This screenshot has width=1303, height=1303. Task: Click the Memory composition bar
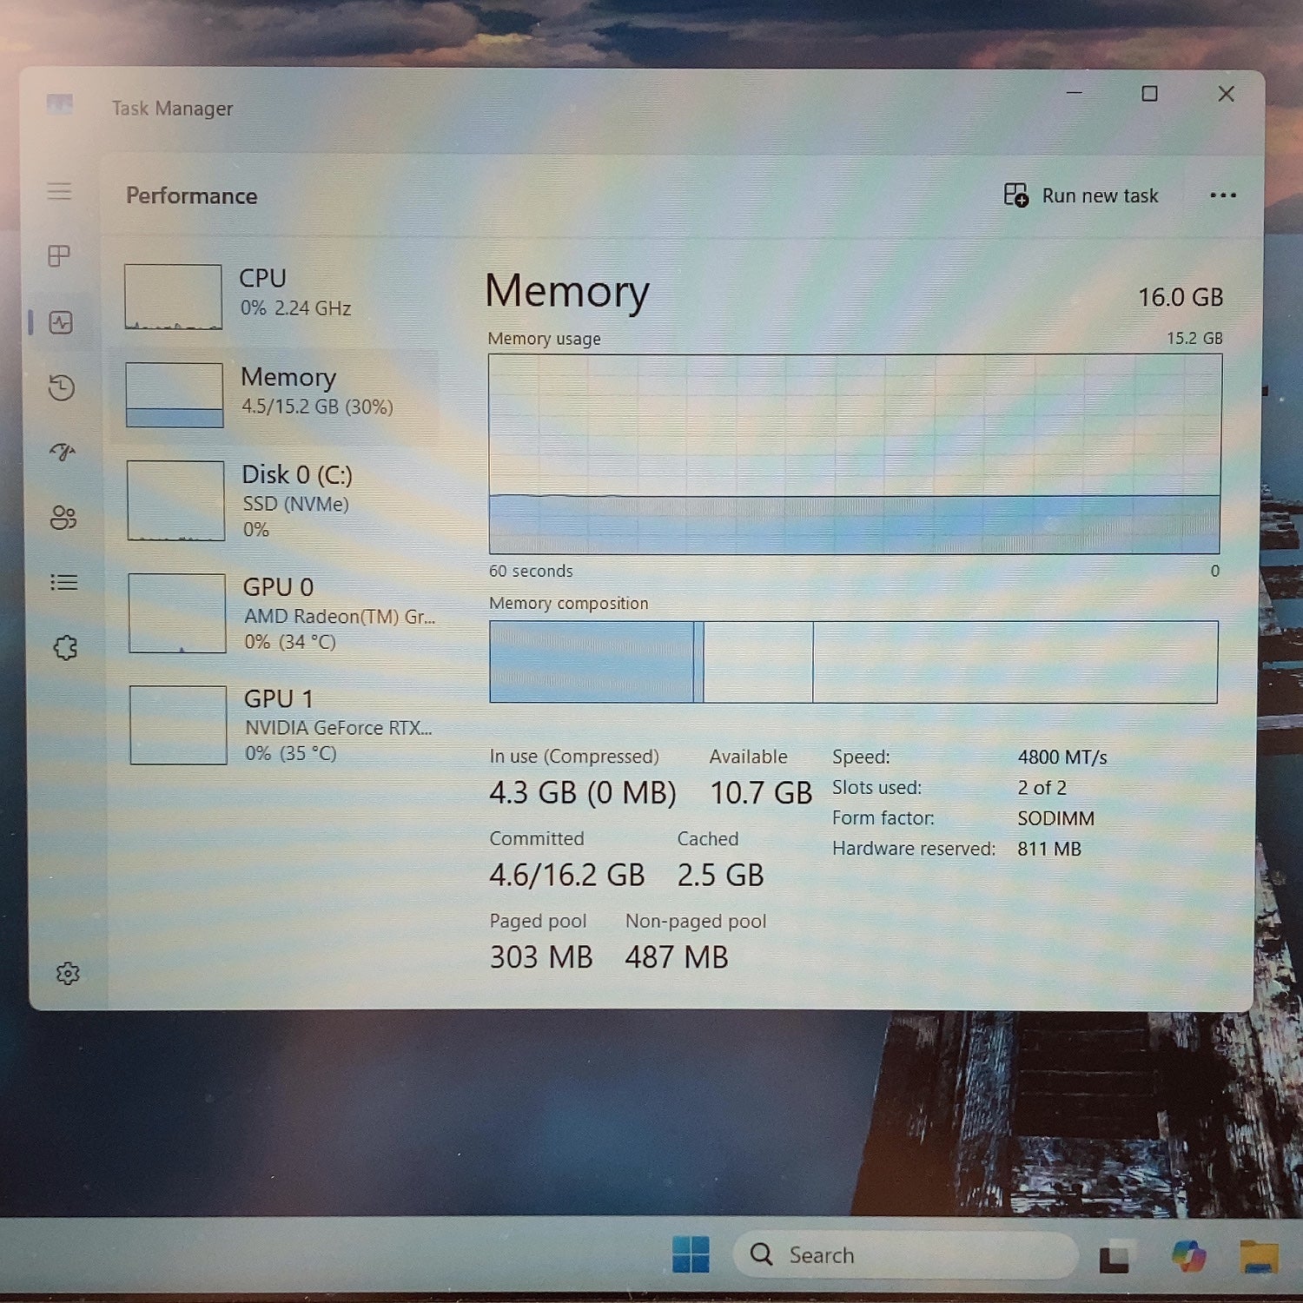click(853, 662)
